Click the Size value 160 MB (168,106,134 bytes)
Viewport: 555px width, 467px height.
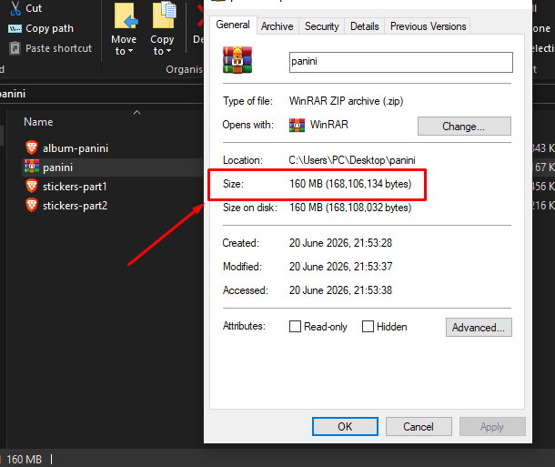(x=350, y=184)
